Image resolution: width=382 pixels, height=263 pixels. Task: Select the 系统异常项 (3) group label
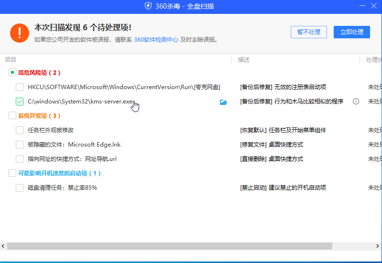39,116
